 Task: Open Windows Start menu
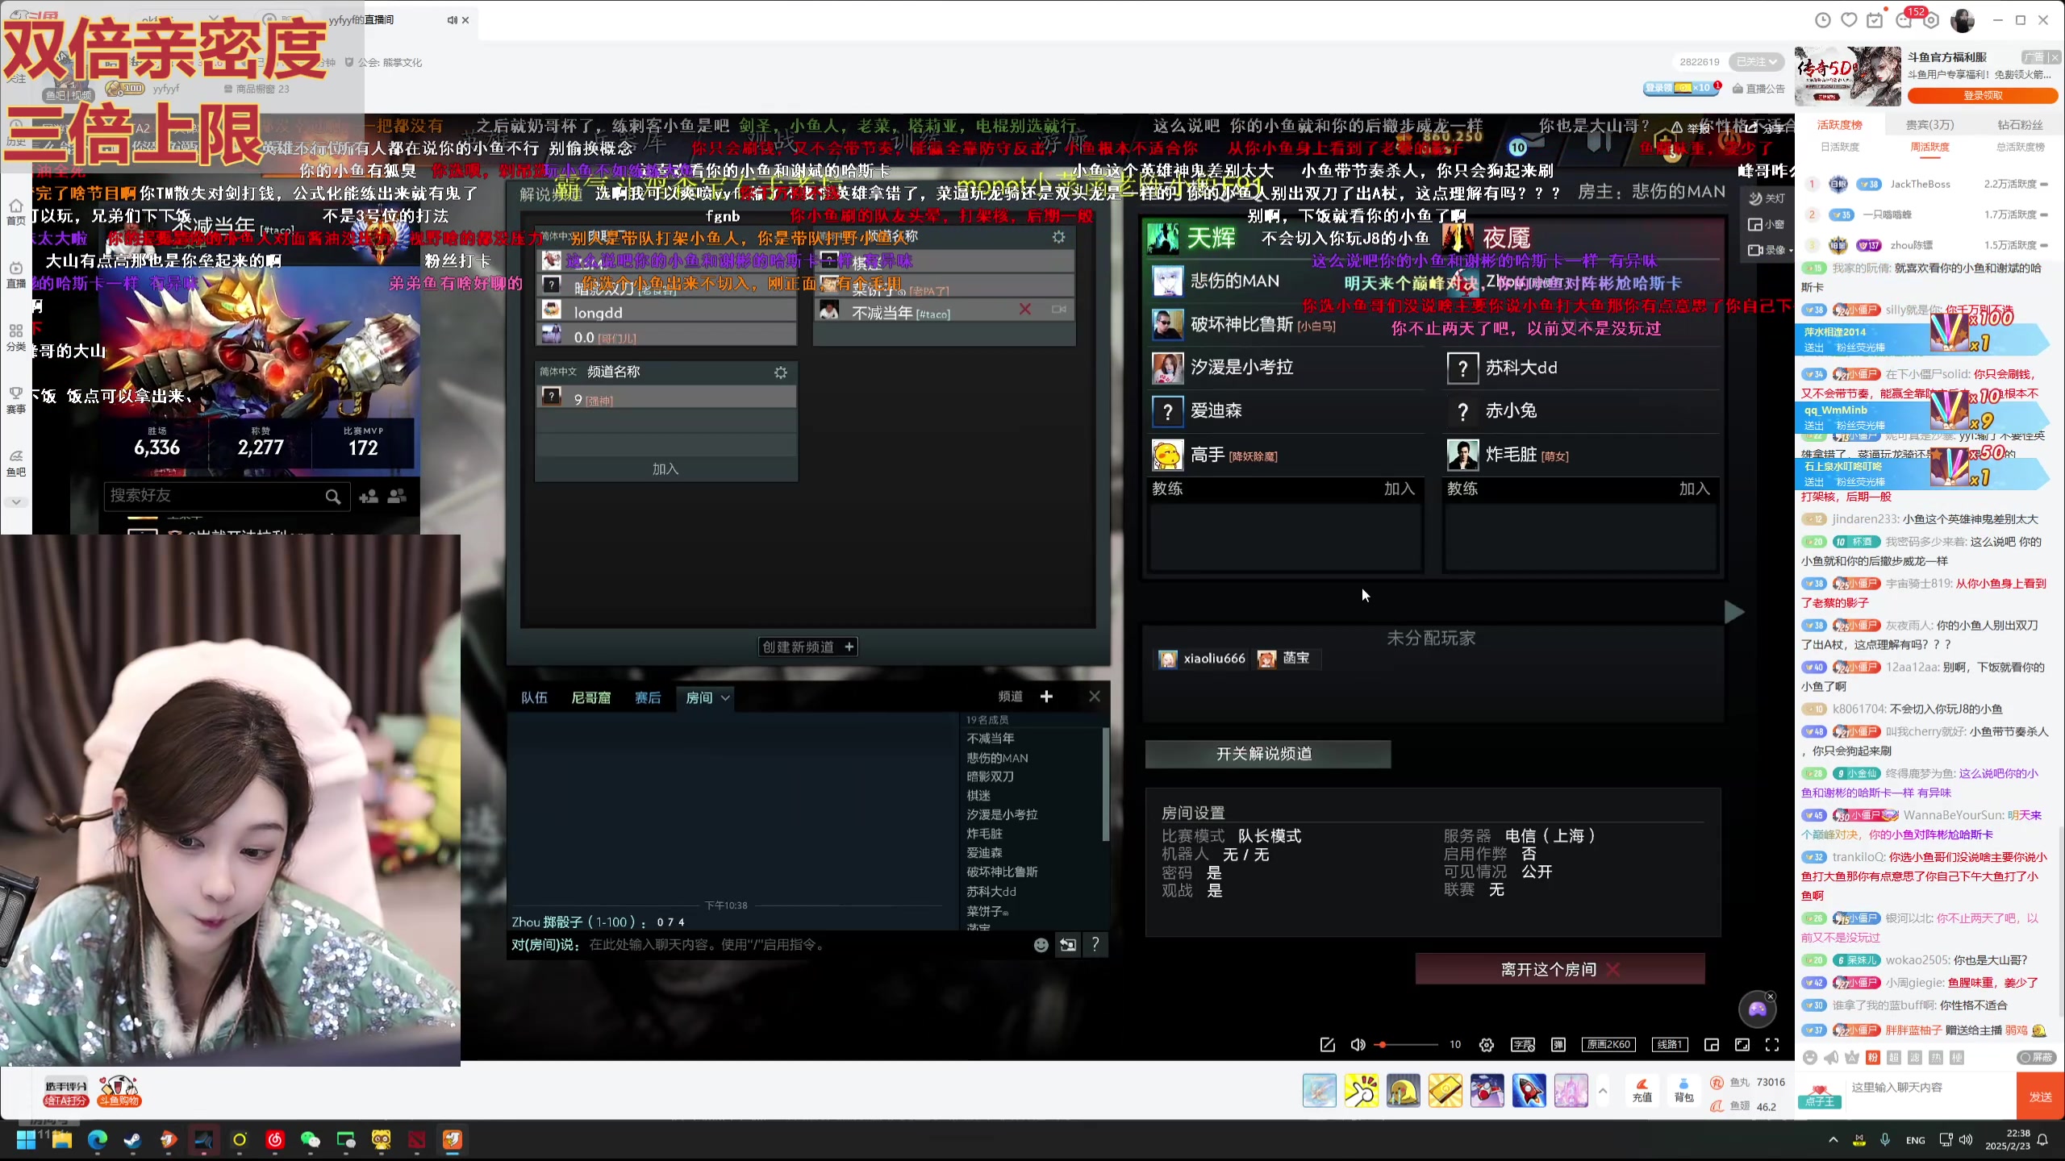[26, 1139]
